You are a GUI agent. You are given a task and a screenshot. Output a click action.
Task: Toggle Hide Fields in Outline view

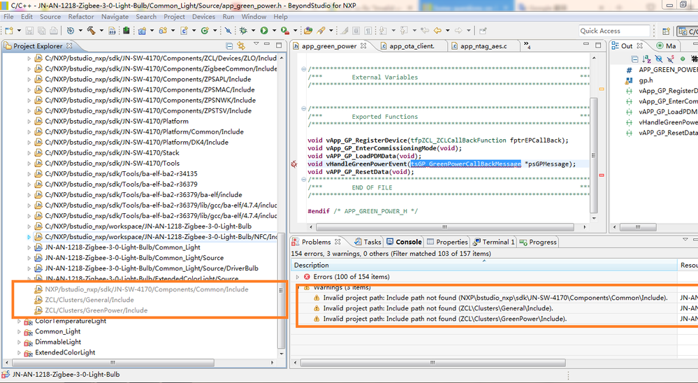[x=659, y=59]
